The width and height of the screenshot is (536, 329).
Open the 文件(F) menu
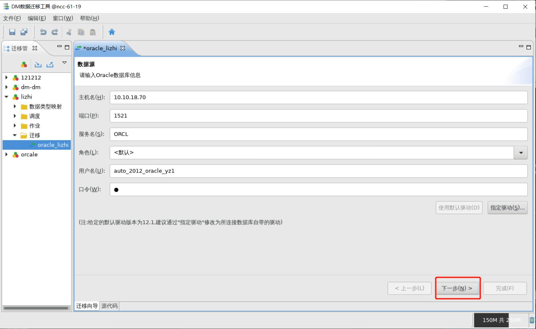[12, 18]
